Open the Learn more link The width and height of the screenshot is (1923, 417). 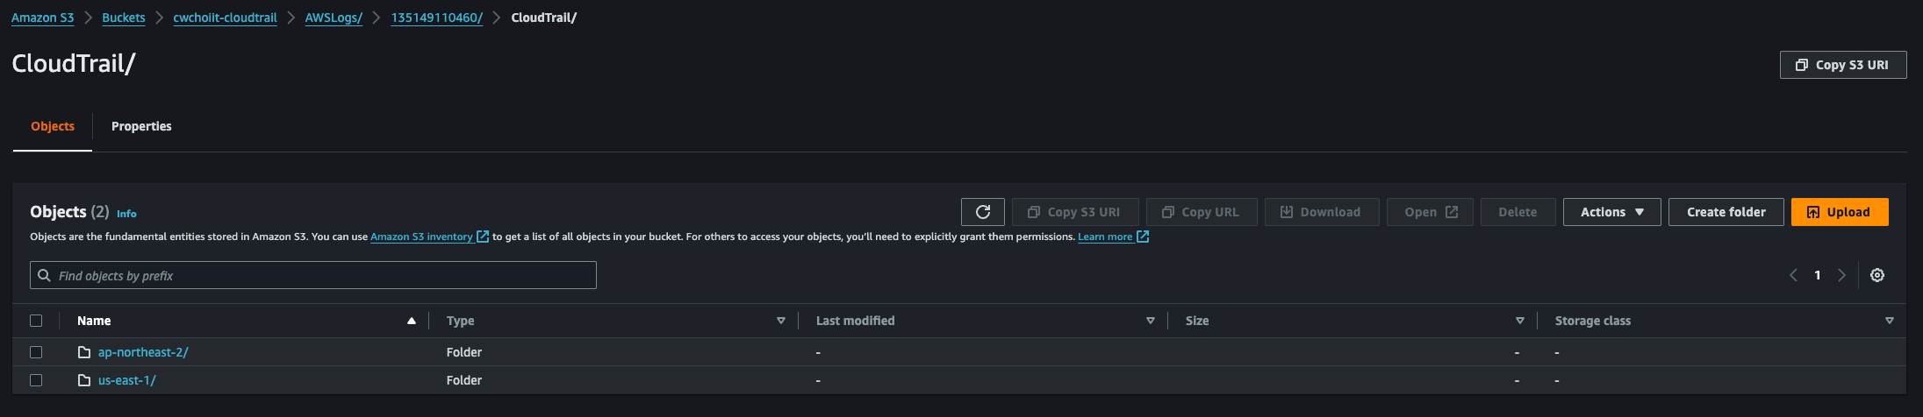click(1105, 237)
